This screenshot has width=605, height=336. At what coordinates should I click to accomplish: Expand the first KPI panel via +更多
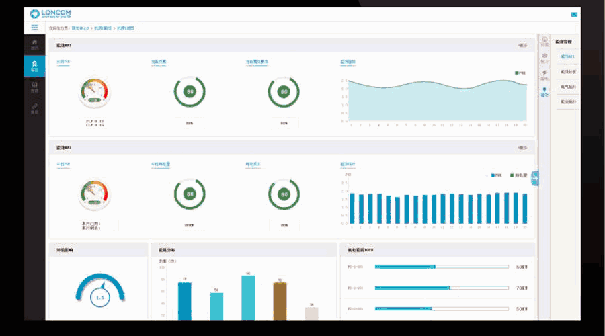(522, 46)
